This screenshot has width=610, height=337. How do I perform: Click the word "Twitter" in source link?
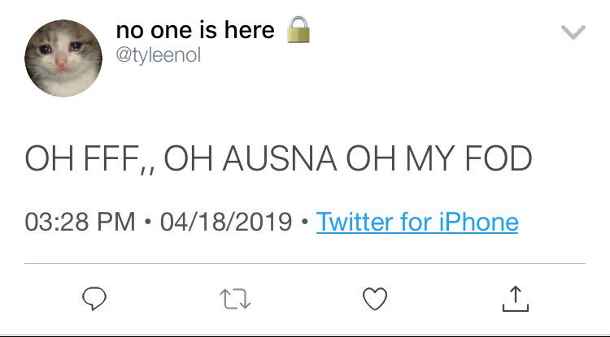(355, 222)
